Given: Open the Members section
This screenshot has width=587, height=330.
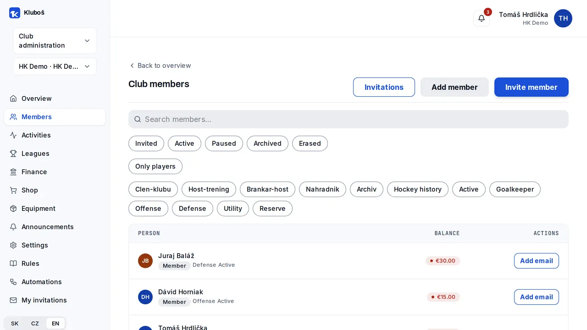Looking at the screenshot, I should coord(55,117).
